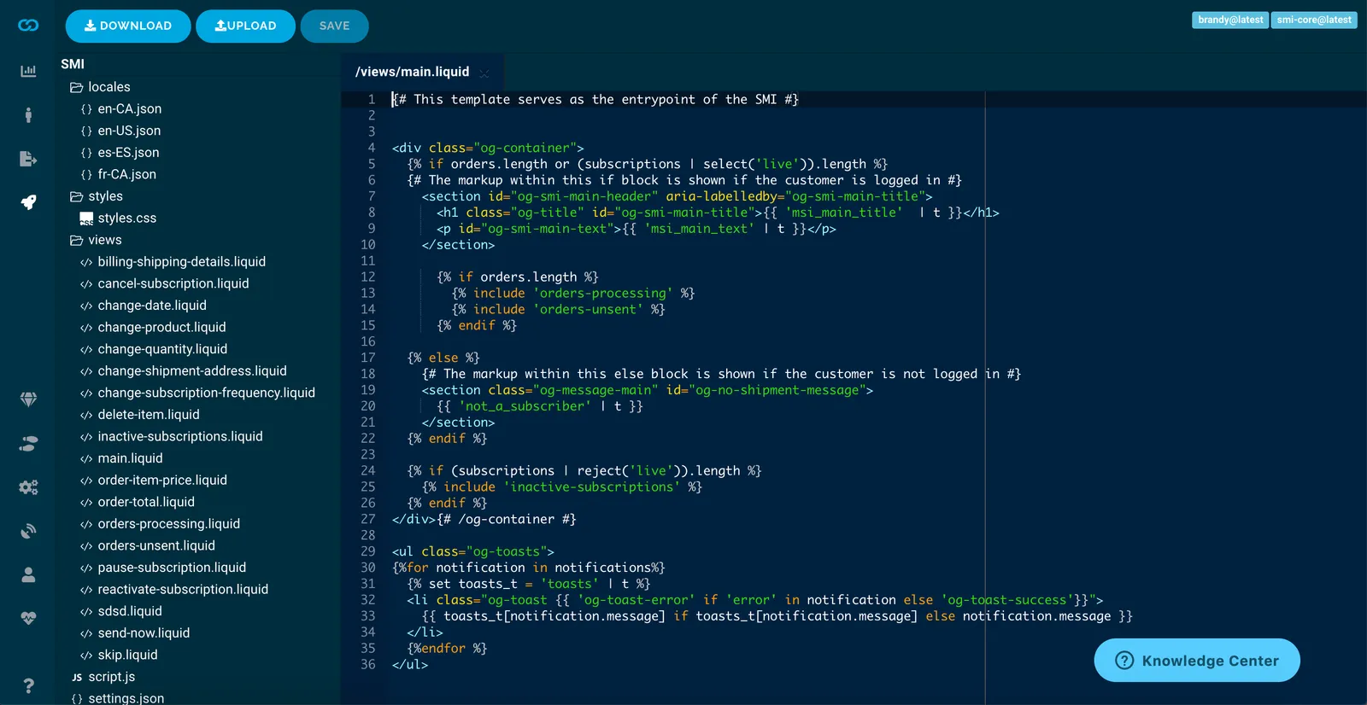Viewport: 1367px width, 705px height.
Task: Open fr-CA.json locale file
Action: click(118, 174)
